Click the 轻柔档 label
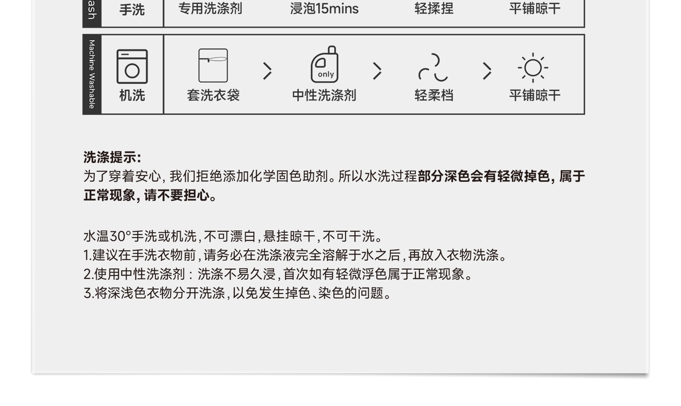Viewport: 681px width, 406px height. pyautogui.click(x=434, y=95)
